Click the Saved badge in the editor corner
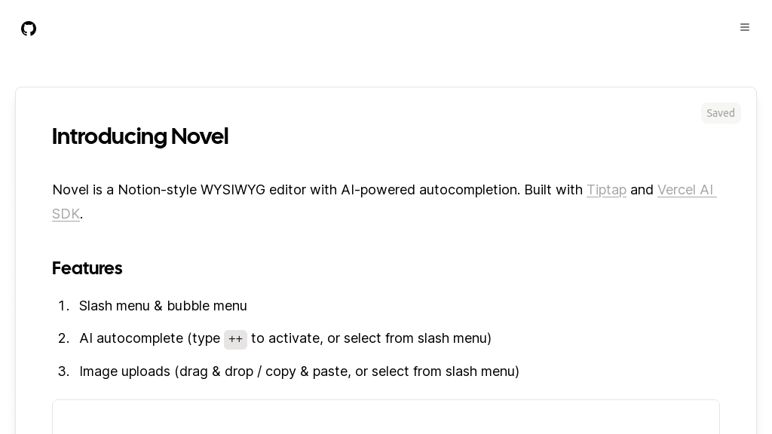772x434 pixels. pyautogui.click(x=721, y=113)
